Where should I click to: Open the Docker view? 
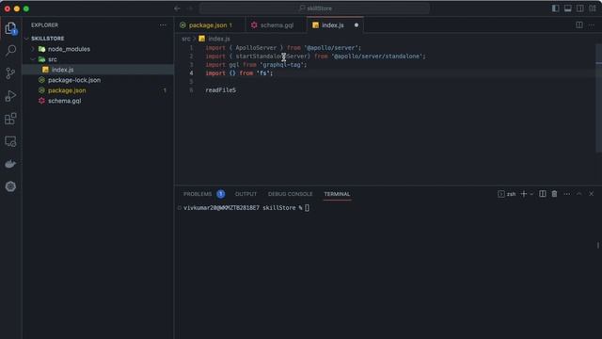pos(10,164)
